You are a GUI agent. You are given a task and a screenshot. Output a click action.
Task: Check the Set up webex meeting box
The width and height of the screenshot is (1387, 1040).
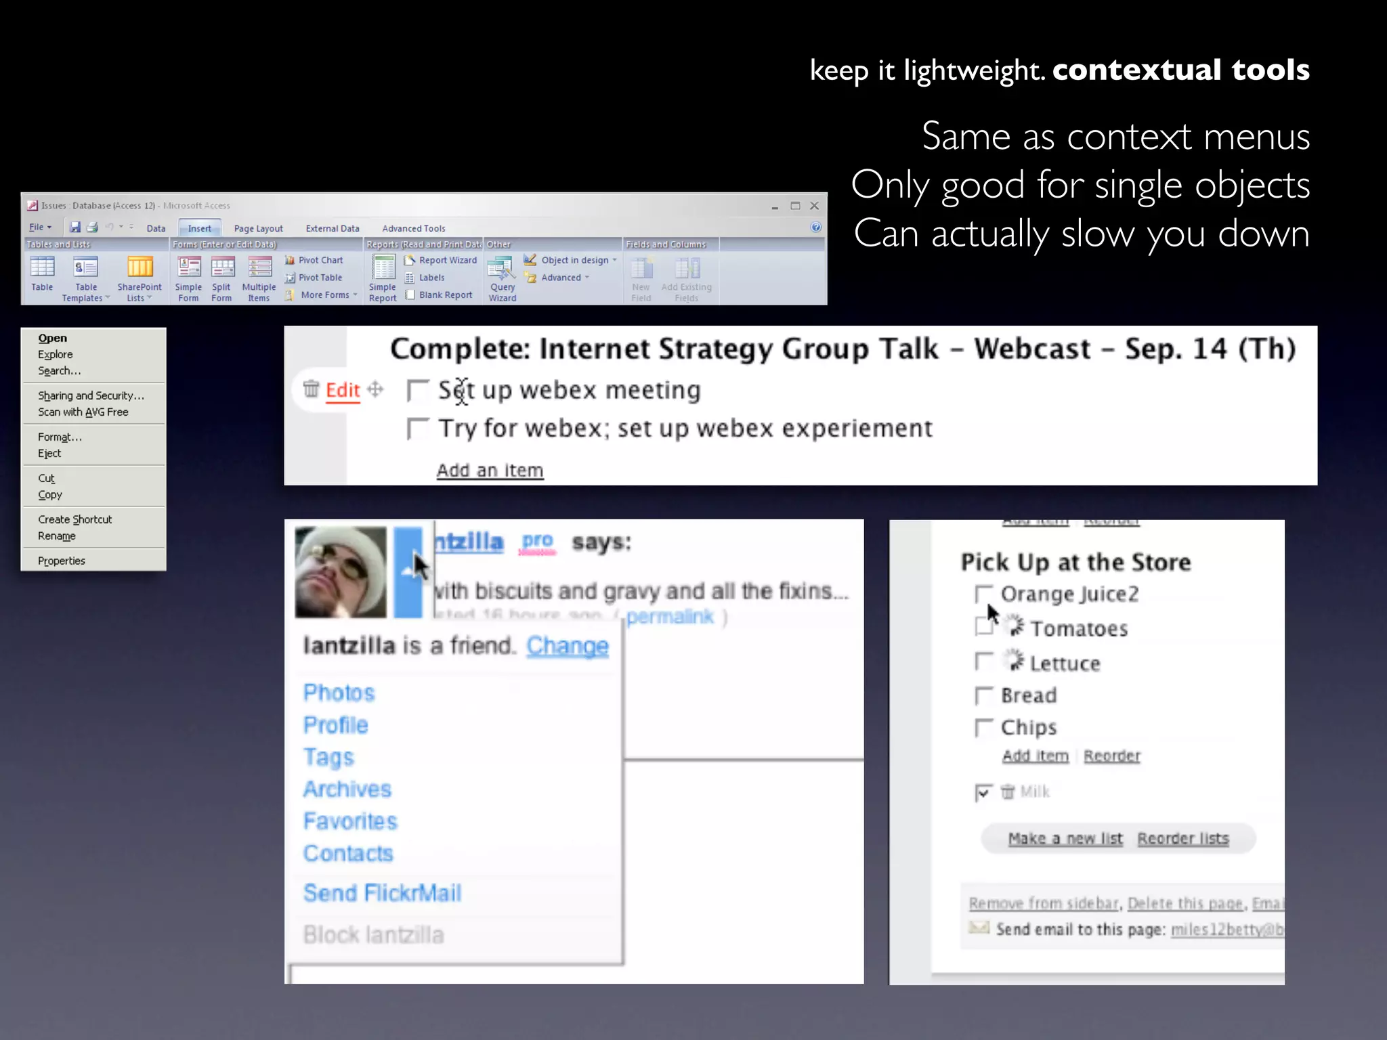point(417,391)
